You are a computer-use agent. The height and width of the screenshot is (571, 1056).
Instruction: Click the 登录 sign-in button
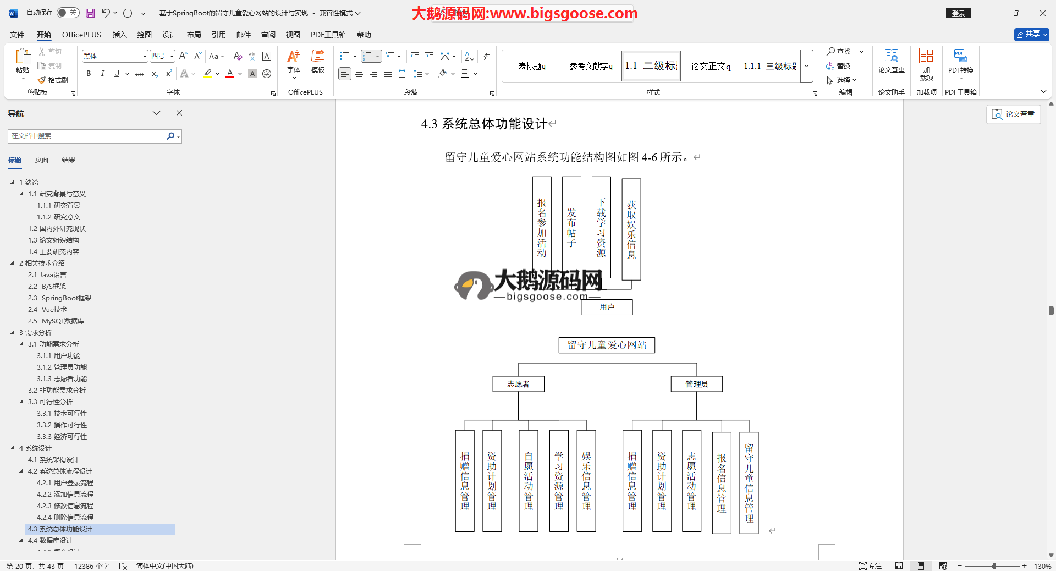(x=958, y=13)
